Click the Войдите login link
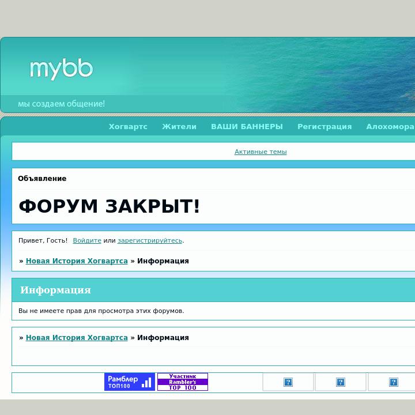This screenshot has height=415, width=415. 87,240
